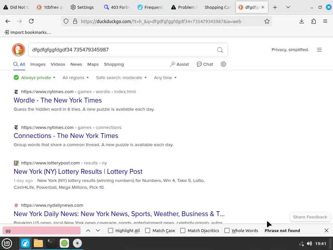
Task: Open Safe search: moderate dropdown
Action: (x=121, y=77)
